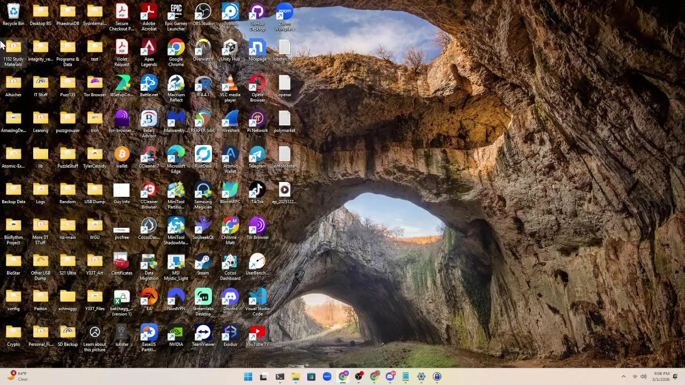Select the Apex Legends icon
685x385 pixels.
pos(149,53)
